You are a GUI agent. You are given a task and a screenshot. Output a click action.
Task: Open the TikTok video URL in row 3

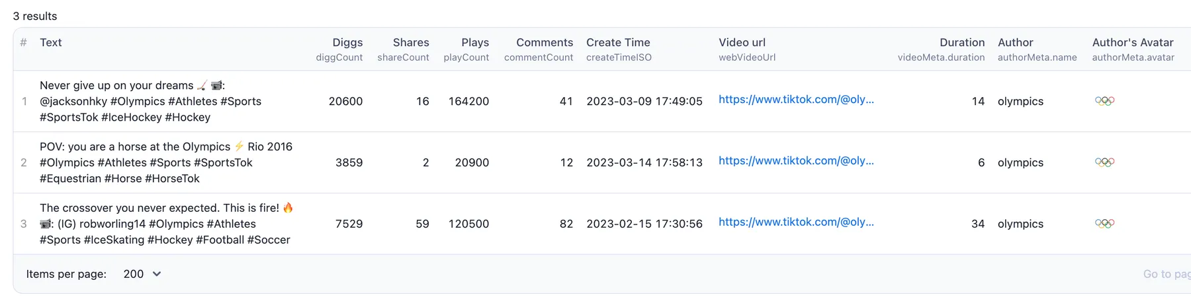[796, 222]
